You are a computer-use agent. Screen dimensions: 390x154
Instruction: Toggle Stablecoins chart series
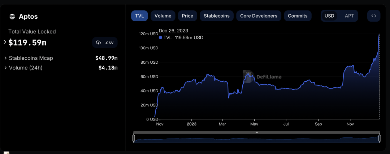point(217,16)
